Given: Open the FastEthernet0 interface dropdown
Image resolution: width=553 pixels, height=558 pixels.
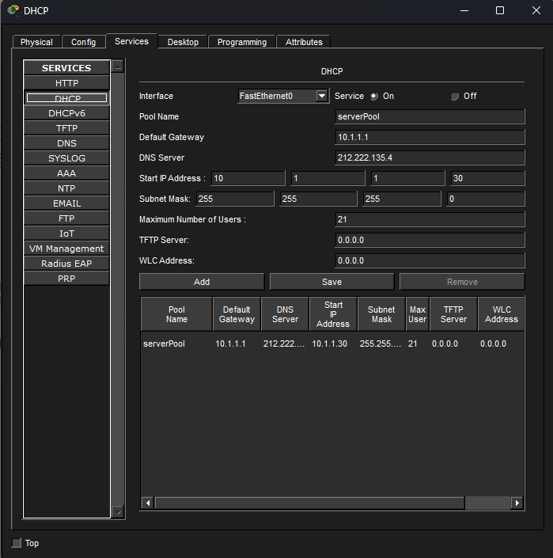Looking at the screenshot, I should tap(283, 96).
